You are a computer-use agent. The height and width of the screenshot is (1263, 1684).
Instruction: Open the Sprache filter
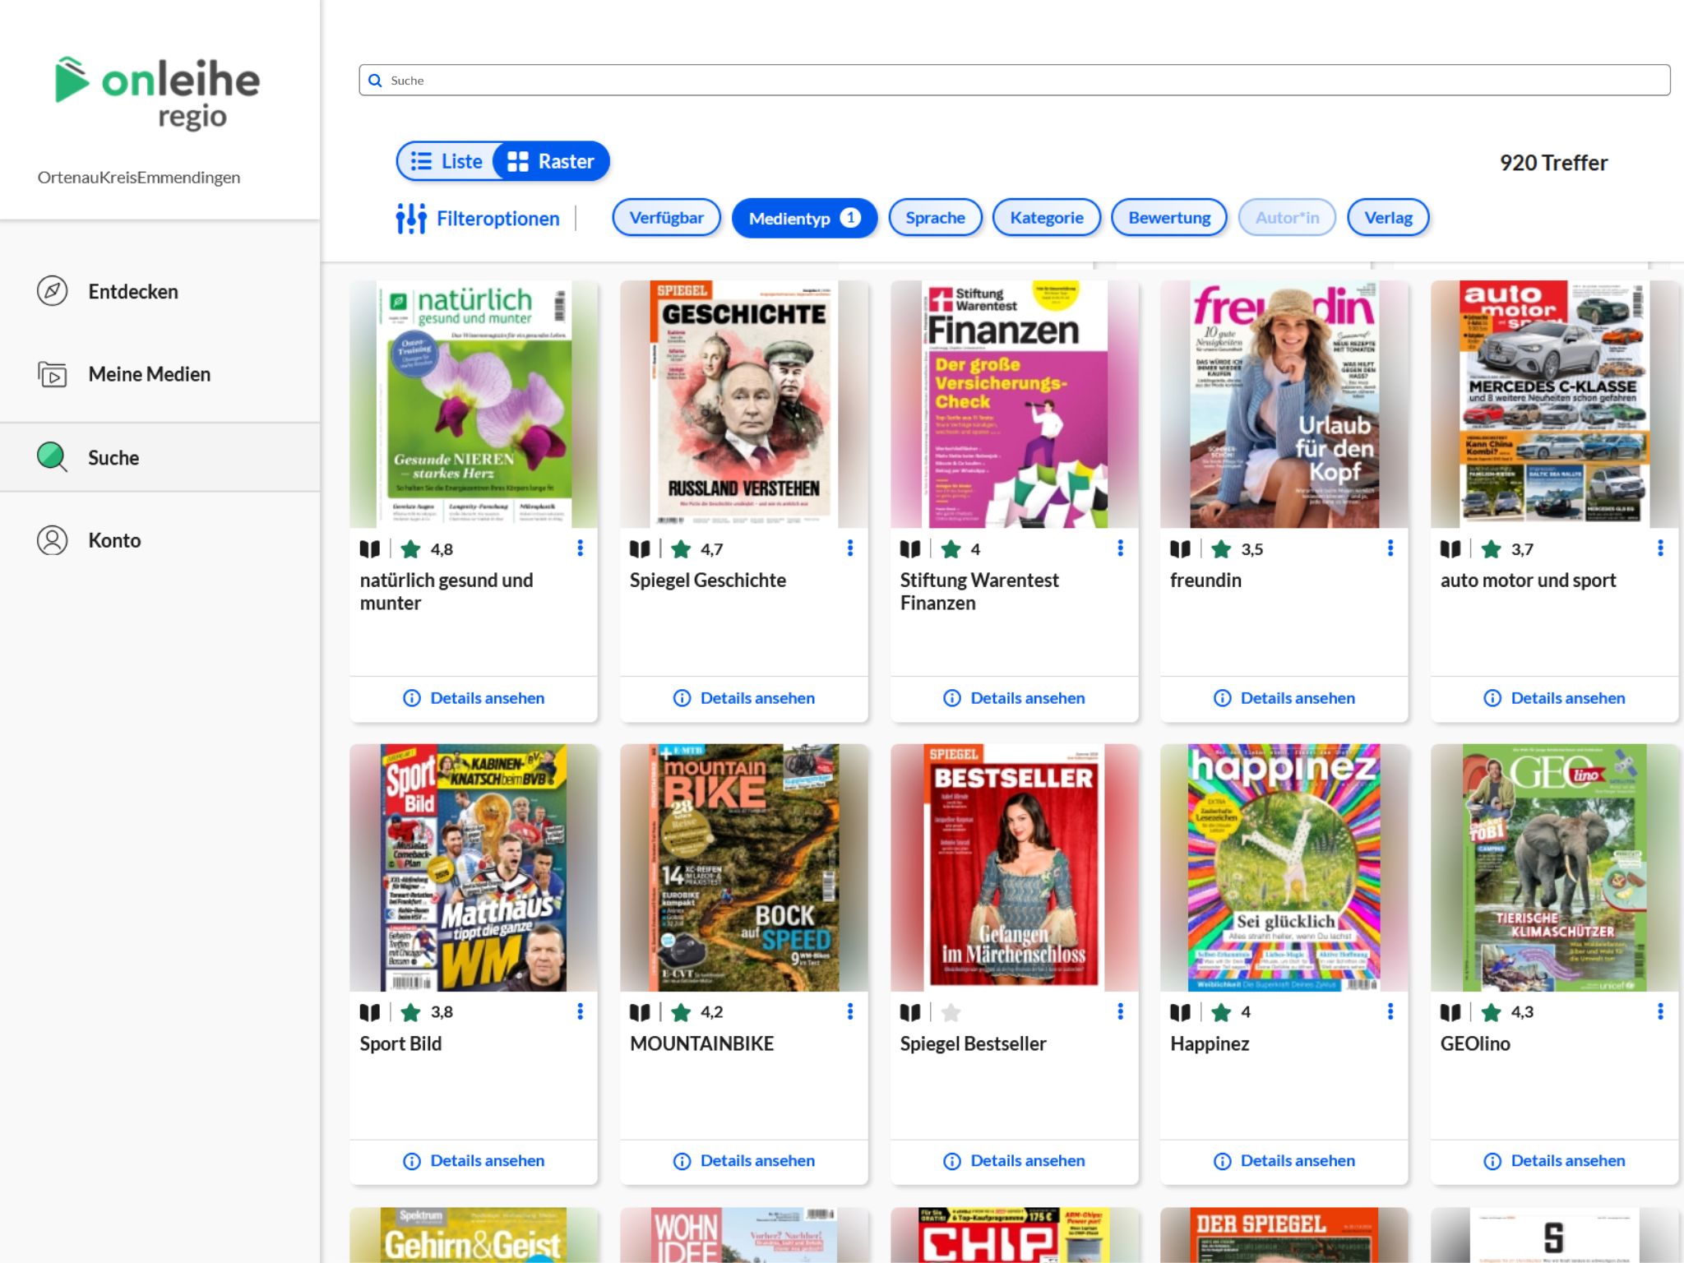pyautogui.click(x=936, y=218)
